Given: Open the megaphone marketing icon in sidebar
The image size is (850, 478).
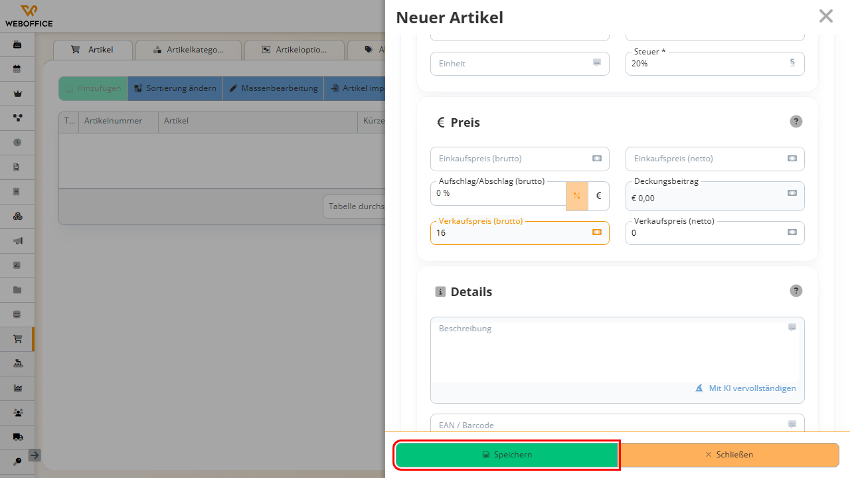Looking at the screenshot, I should [x=17, y=240].
